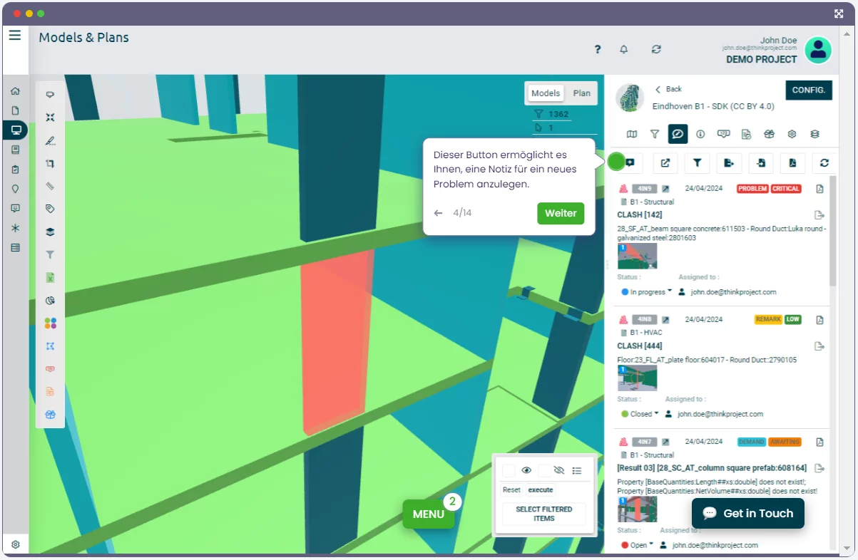
Task: Select the measure ruler tool in viewer toolbar
Action: pyautogui.click(x=50, y=186)
